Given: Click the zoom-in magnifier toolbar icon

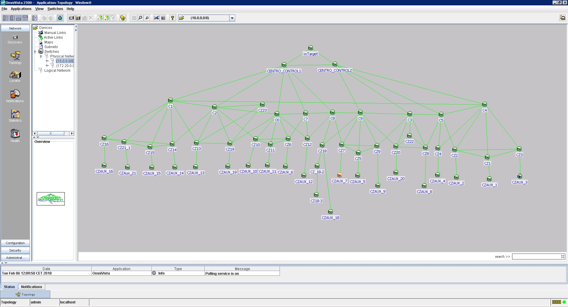Looking at the screenshot, I should click(x=140, y=18).
